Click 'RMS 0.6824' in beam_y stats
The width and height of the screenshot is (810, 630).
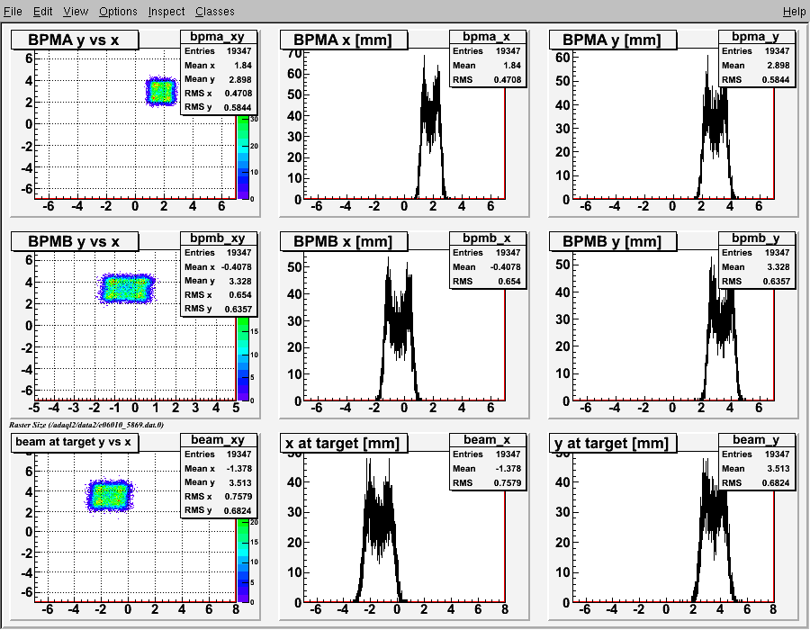pyautogui.click(x=756, y=482)
